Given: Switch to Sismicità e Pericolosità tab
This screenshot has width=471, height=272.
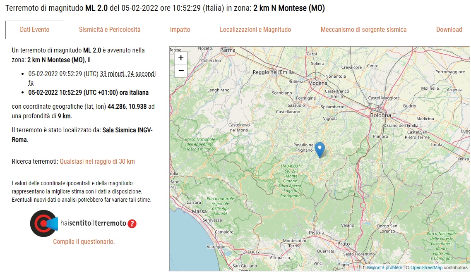Looking at the screenshot, I should click(110, 30).
